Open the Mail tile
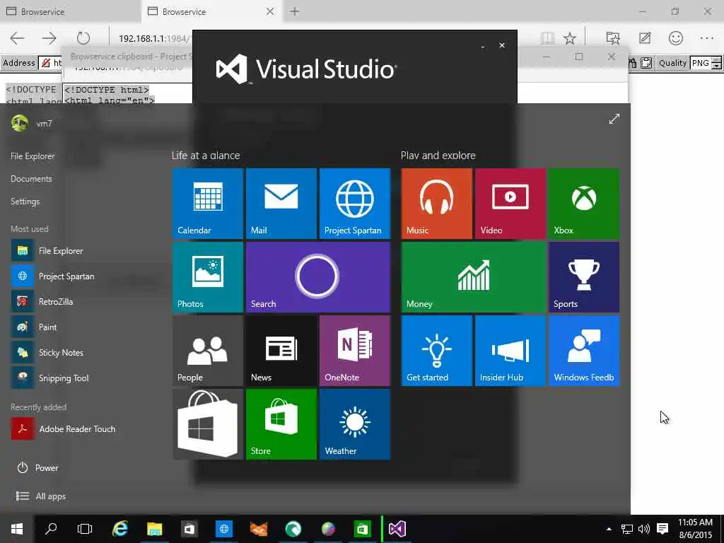 pyautogui.click(x=281, y=204)
